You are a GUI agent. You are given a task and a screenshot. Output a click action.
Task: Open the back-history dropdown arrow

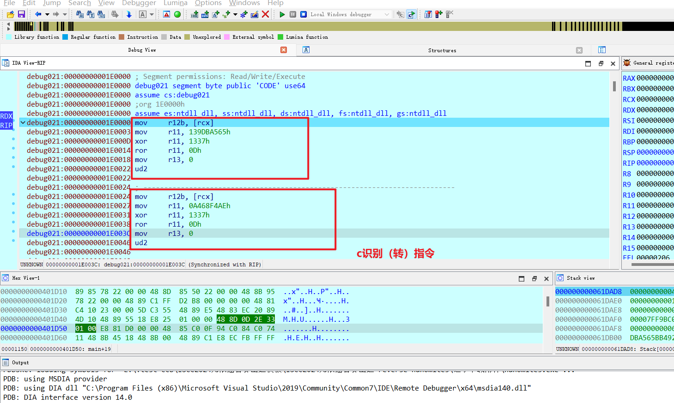tap(47, 14)
